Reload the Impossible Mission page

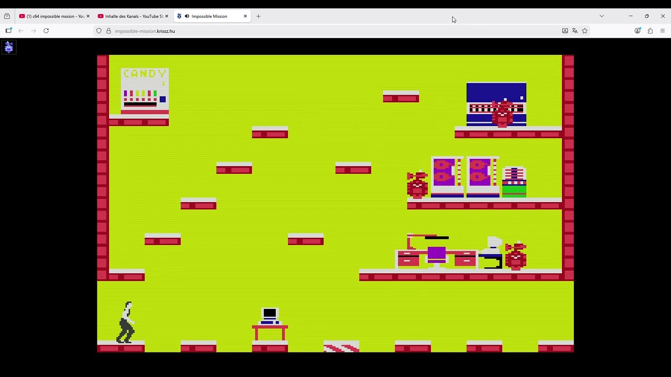point(46,31)
